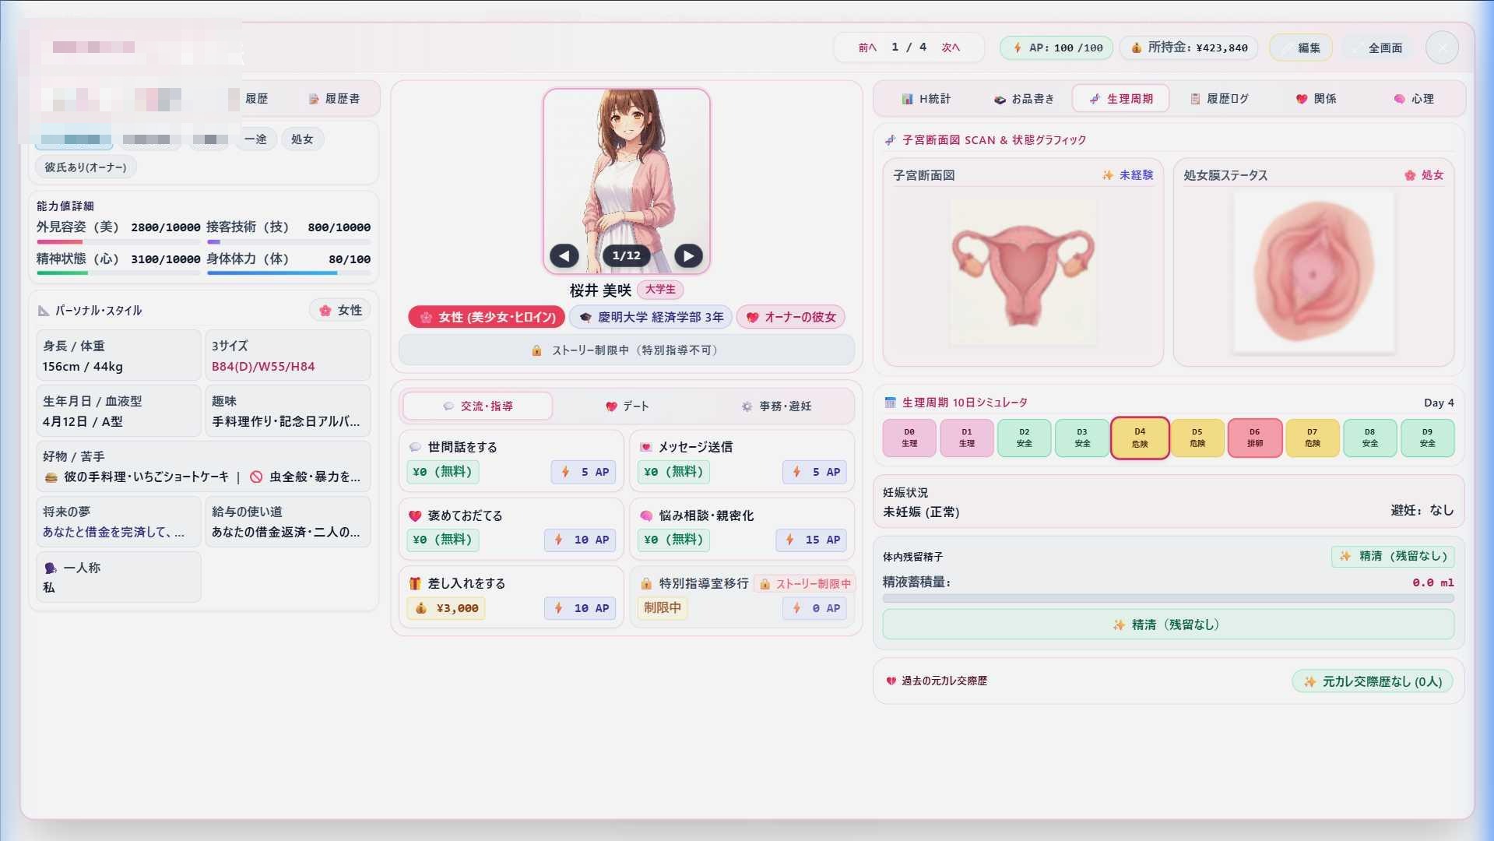Switch to the お品書き tab
Viewport: 1494px width, 841px height.
point(1023,99)
